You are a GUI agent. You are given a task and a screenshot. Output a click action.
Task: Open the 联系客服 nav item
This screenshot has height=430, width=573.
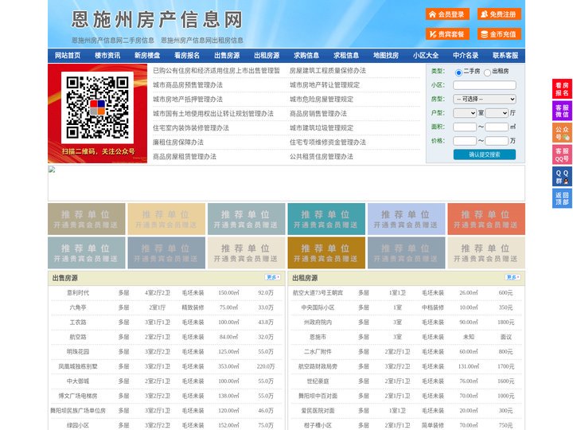(505, 56)
